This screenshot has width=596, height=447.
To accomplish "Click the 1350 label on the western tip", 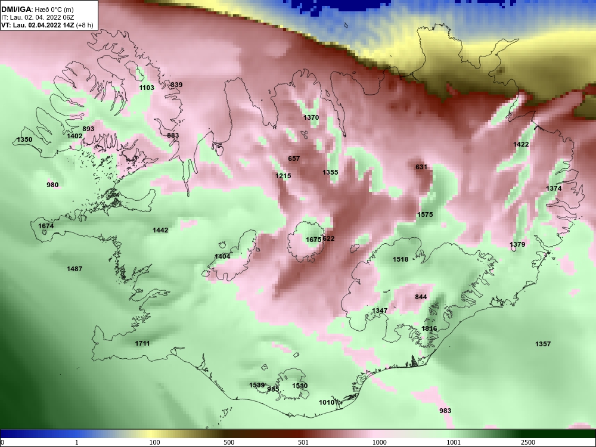I will click(x=24, y=139).
